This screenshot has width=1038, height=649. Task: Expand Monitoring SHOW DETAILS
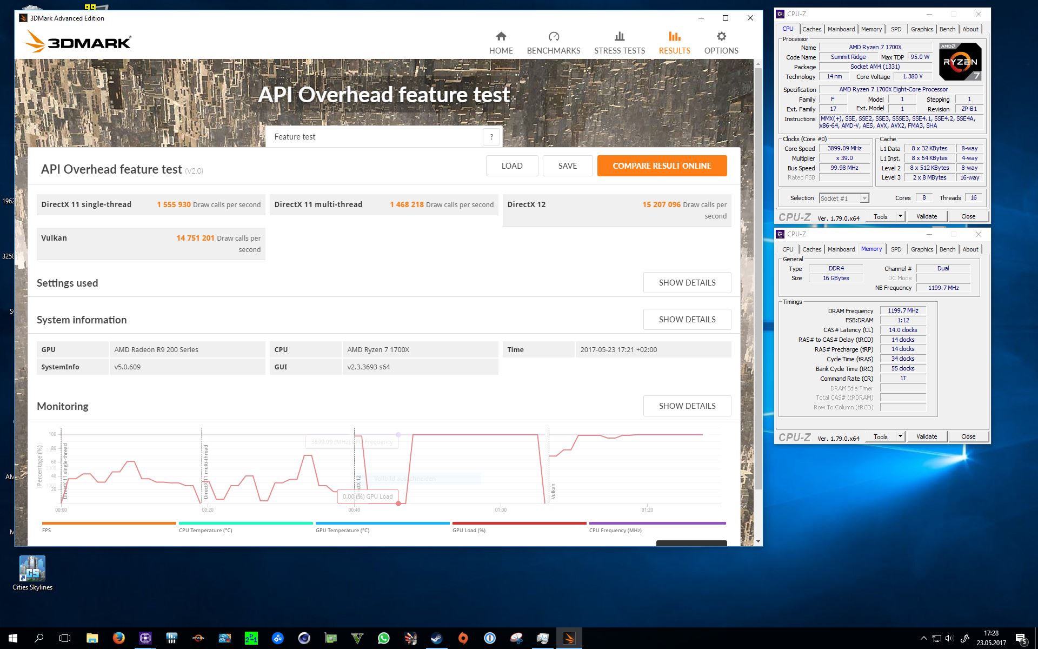point(687,406)
